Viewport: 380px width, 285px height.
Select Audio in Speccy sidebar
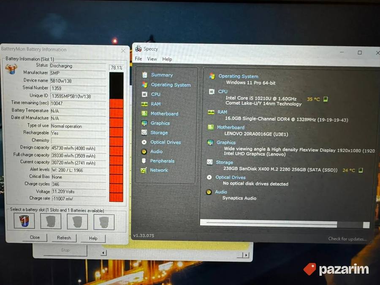pos(156,152)
